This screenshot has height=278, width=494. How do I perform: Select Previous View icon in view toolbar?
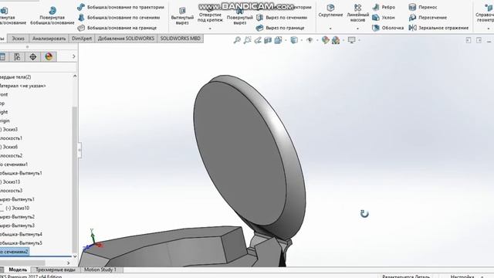tap(258, 40)
